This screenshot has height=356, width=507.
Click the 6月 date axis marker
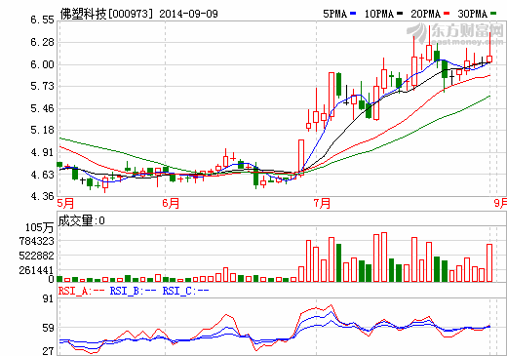click(171, 203)
